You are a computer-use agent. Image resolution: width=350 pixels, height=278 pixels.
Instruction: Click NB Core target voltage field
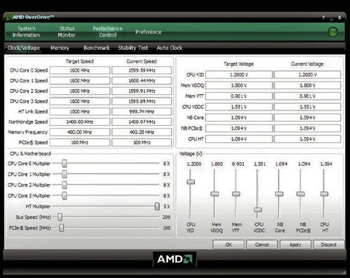pos(239,118)
